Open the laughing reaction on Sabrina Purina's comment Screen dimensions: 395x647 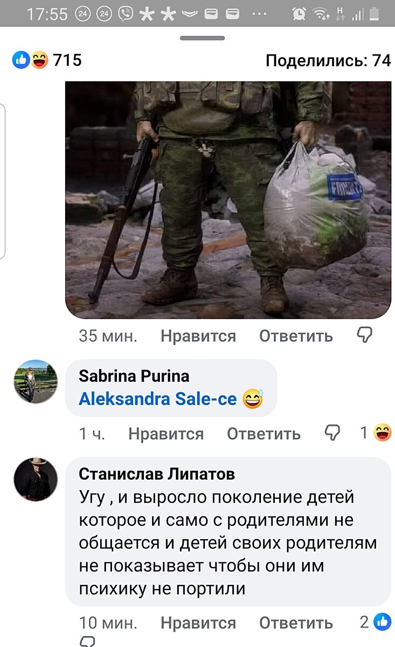[x=382, y=432]
